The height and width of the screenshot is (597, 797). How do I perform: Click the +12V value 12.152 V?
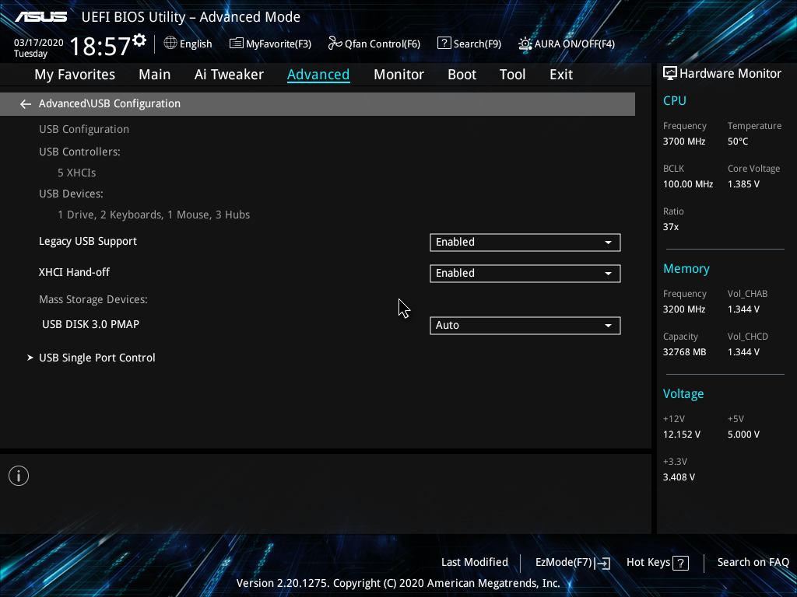coord(682,435)
